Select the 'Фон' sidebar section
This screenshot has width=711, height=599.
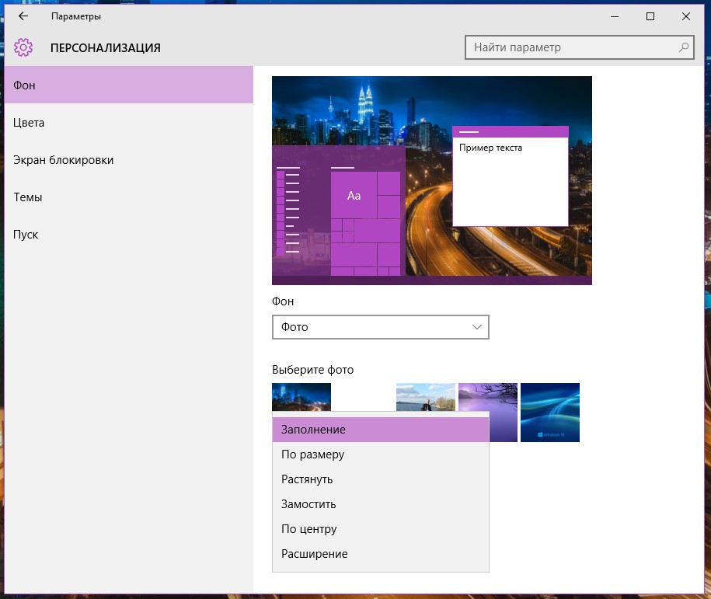[x=128, y=85]
